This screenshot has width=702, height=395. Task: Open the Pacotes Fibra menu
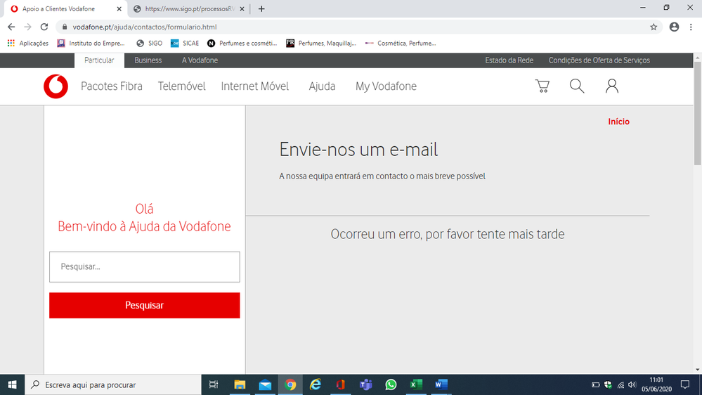tap(111, 86)
